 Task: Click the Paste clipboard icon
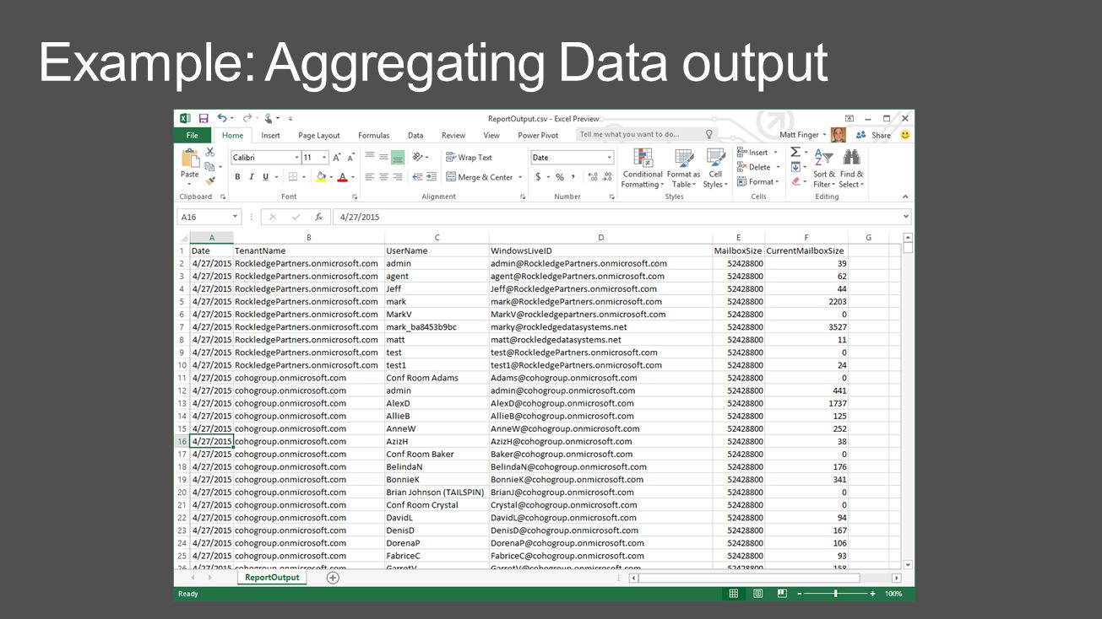(x=189, y=158)
